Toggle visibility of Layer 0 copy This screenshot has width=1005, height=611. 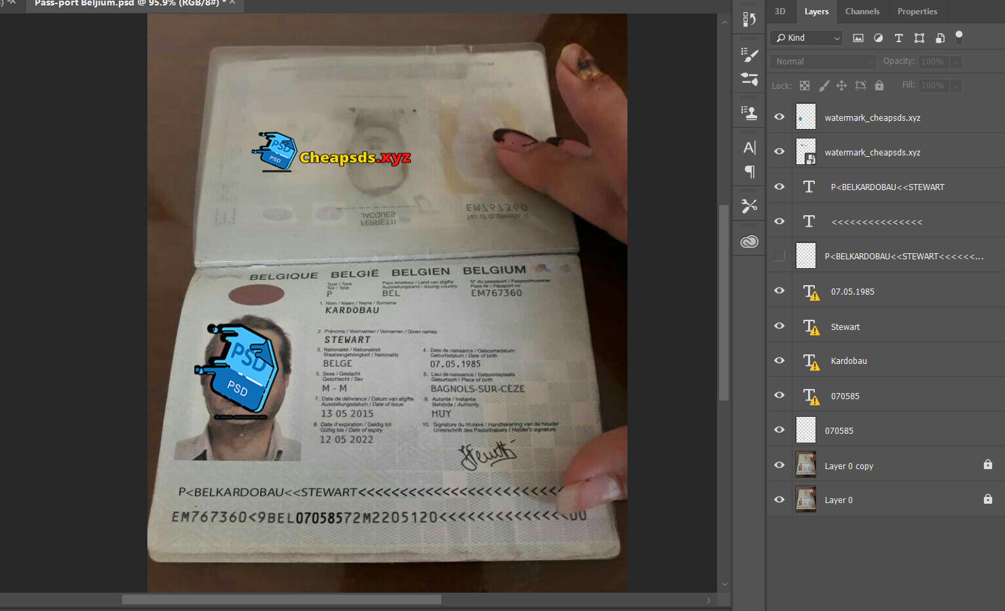click(780, 465)
